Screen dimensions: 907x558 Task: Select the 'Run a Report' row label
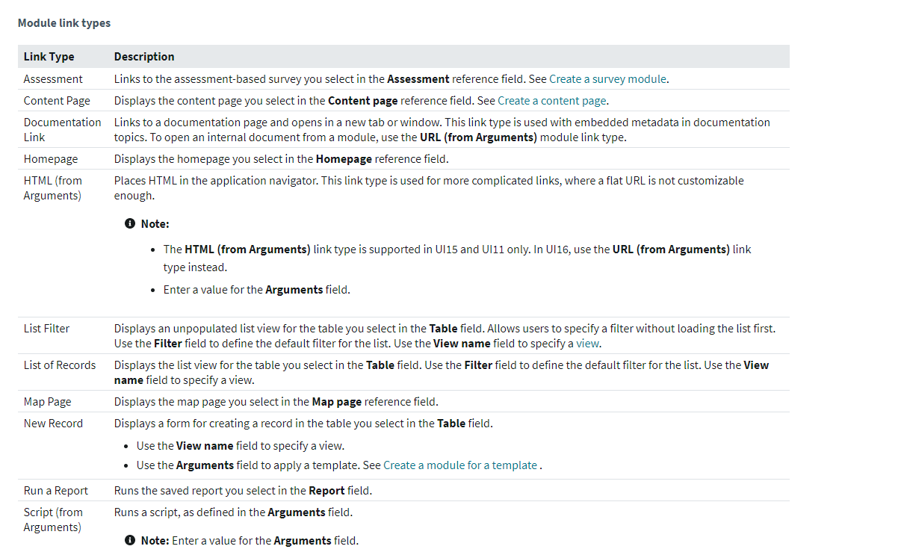tap(56, 491)
